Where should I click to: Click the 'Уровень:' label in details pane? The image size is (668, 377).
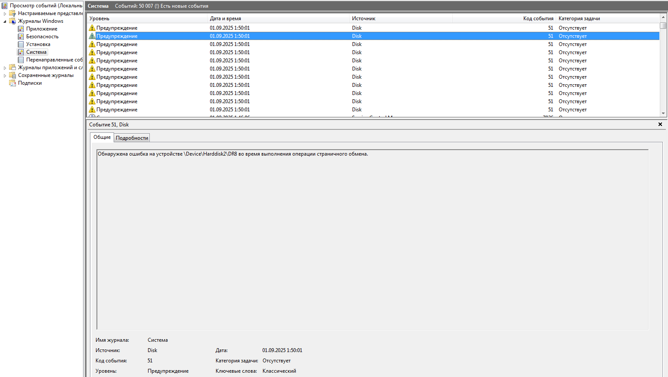106,371
